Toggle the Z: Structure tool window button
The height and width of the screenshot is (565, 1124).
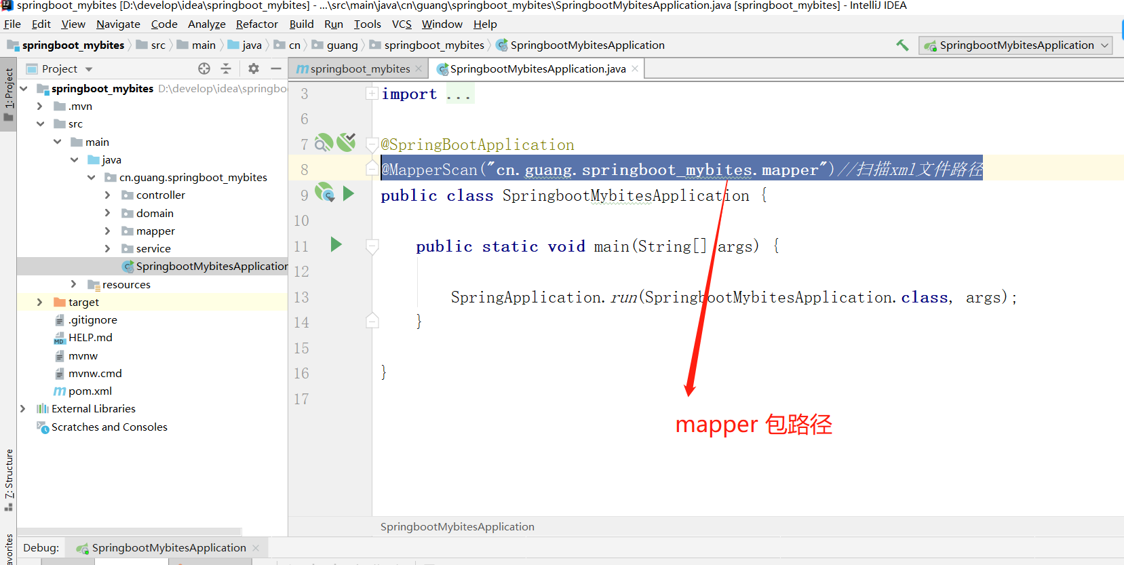coord(8,480)
